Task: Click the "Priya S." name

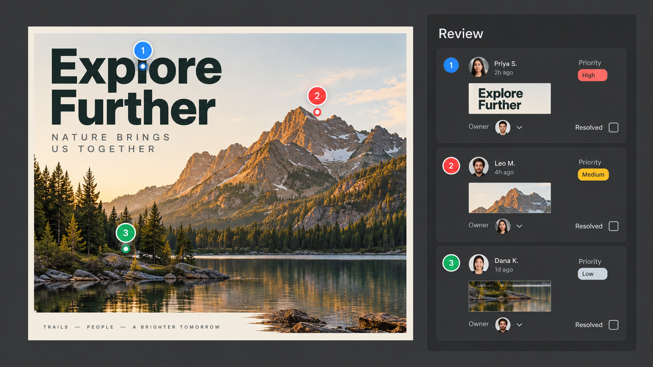Action: coord(505,64)
